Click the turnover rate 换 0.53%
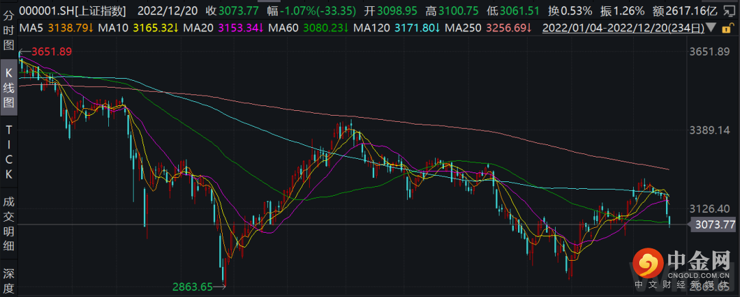The image size is (740, 297). 571,10
